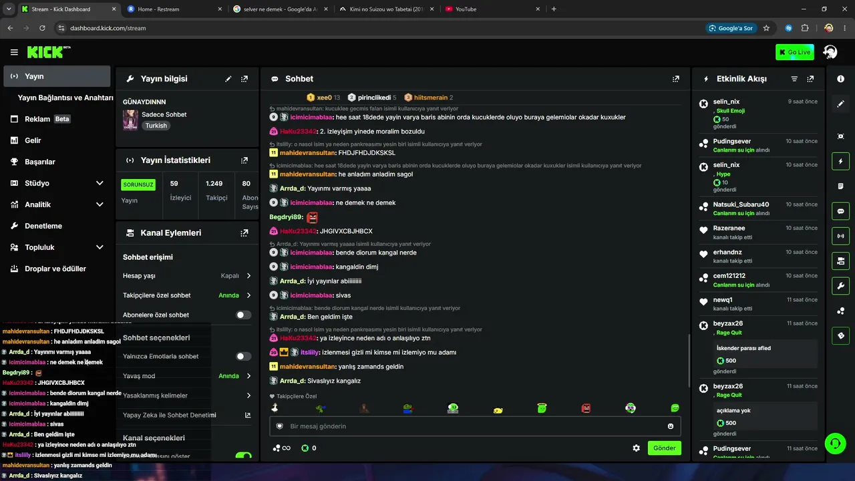Viewport: 855px width, 481px height.
Task: Edit stream info with pencil icon
Action: pyautogui.click(x=228, y=79)
